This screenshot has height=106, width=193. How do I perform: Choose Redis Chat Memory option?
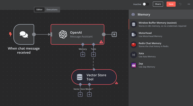coord(161,45)
